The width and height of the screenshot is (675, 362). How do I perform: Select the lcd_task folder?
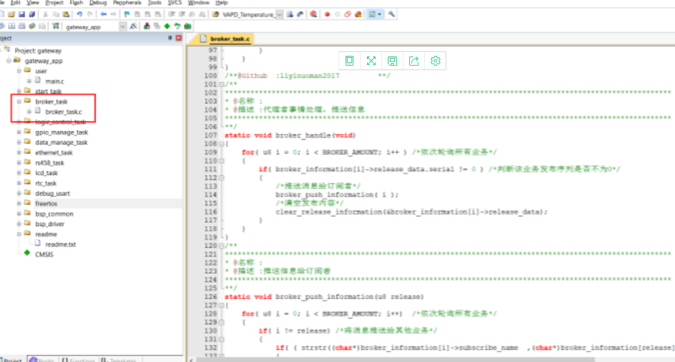pyautogui.click(x=47, y=173)
